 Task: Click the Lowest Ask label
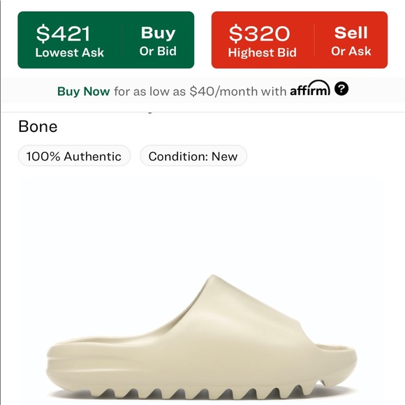(70, 52)
